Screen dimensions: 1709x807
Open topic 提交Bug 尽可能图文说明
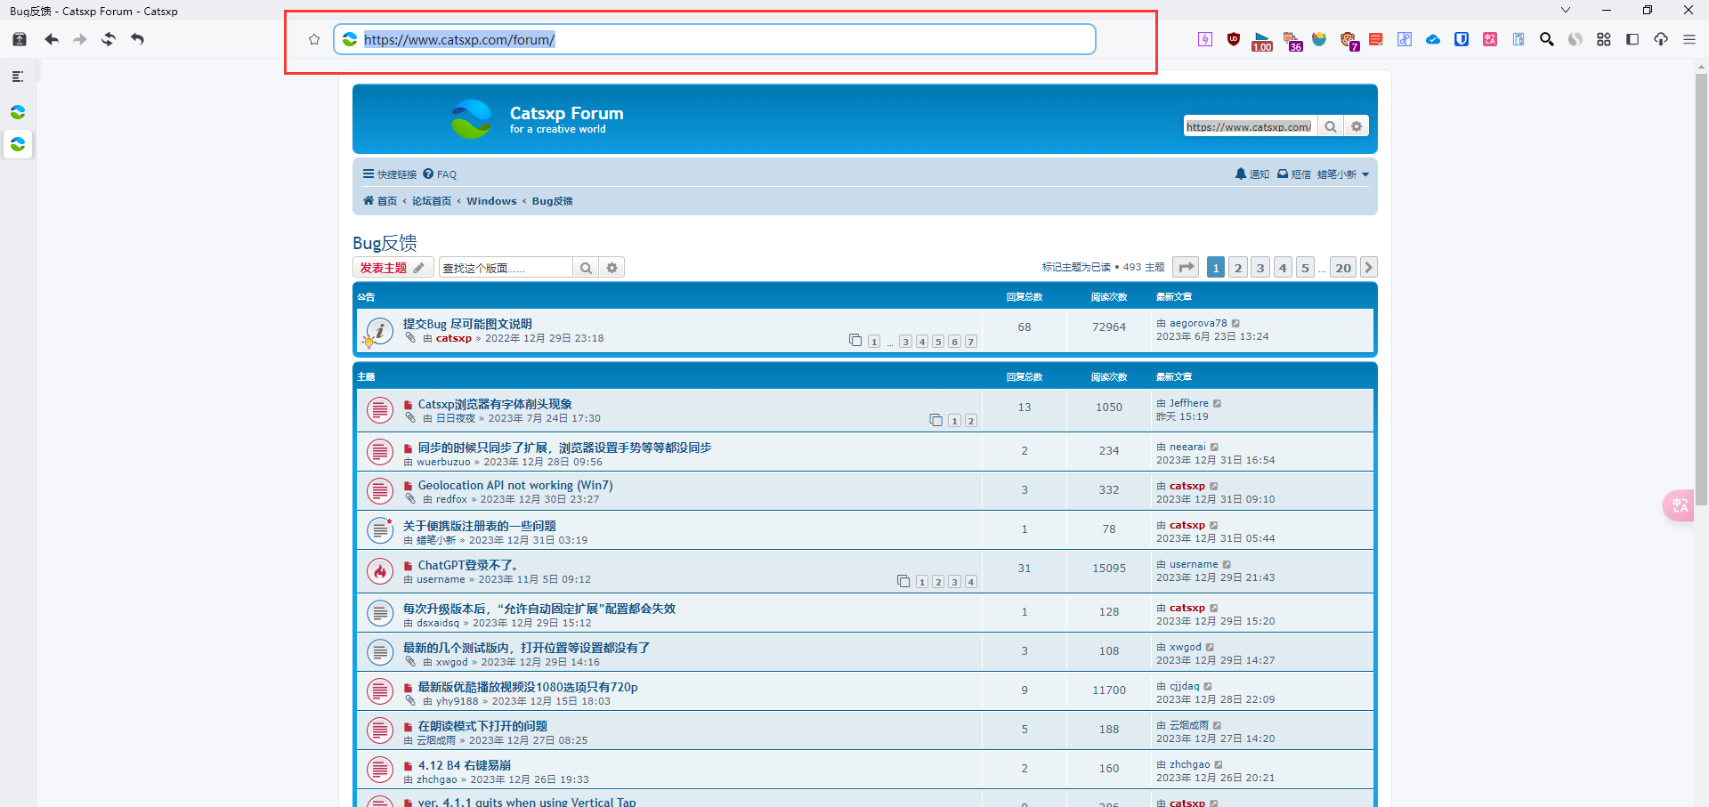tap(467, 324)
